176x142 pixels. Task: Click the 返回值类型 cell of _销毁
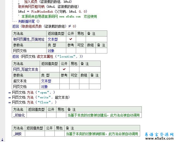(x=35, y=134)
